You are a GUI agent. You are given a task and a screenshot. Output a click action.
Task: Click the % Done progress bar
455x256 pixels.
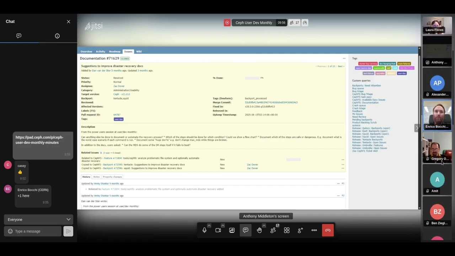(x=252, y=78)
